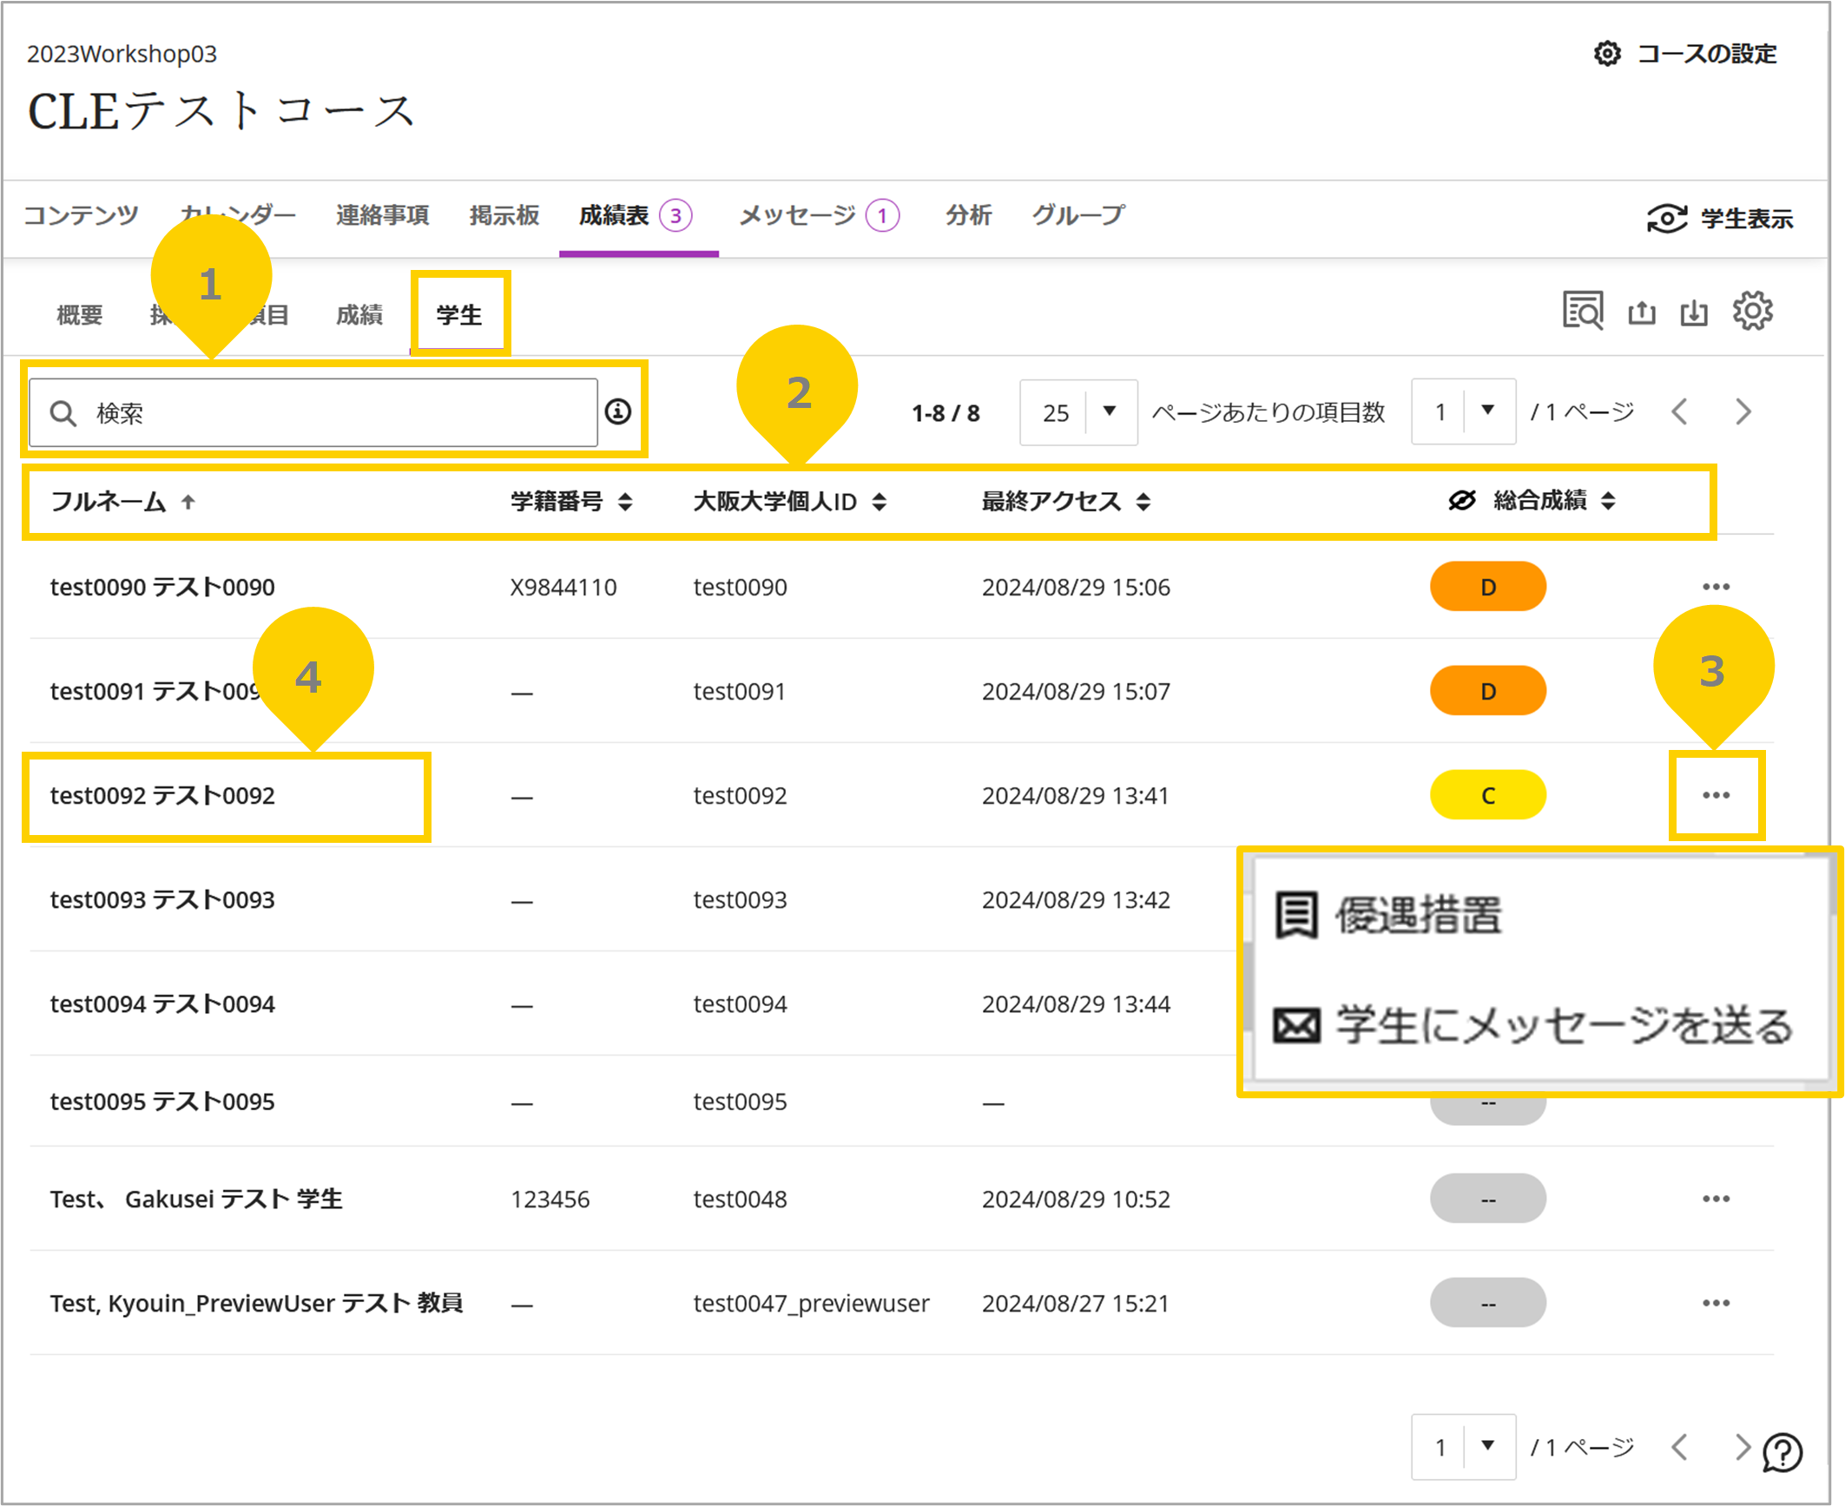
Task: Click the envelope icon in menu
Action: (x=1296, y=1025)
